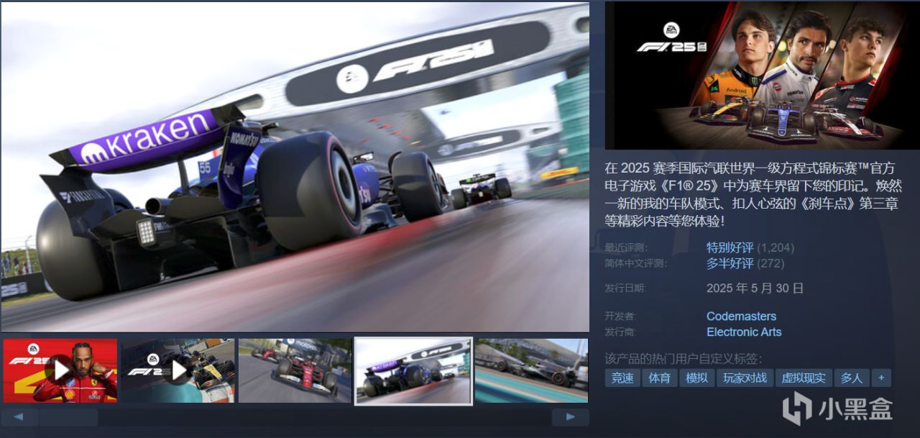
Task: Click the 发行商 label
Action: click(621, 332)
